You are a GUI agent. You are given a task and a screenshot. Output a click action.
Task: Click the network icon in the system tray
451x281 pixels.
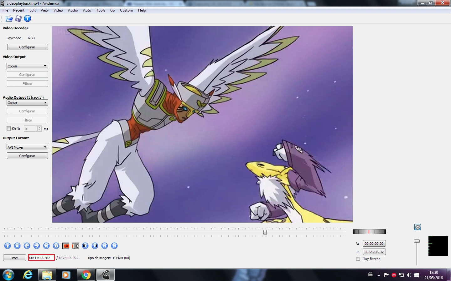coord(402,275)
